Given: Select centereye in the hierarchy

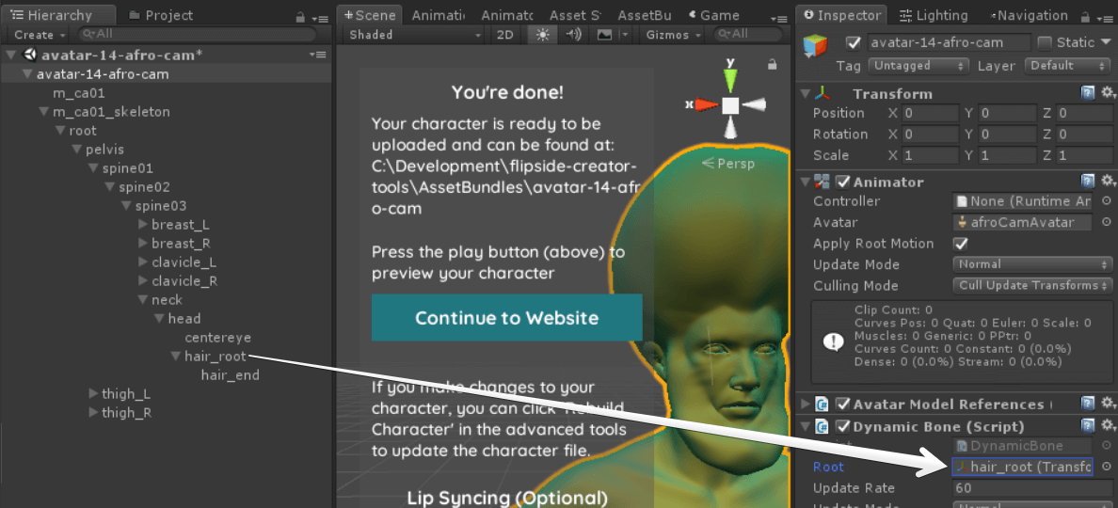Looking at the screenshot, I should coord(217,337).
